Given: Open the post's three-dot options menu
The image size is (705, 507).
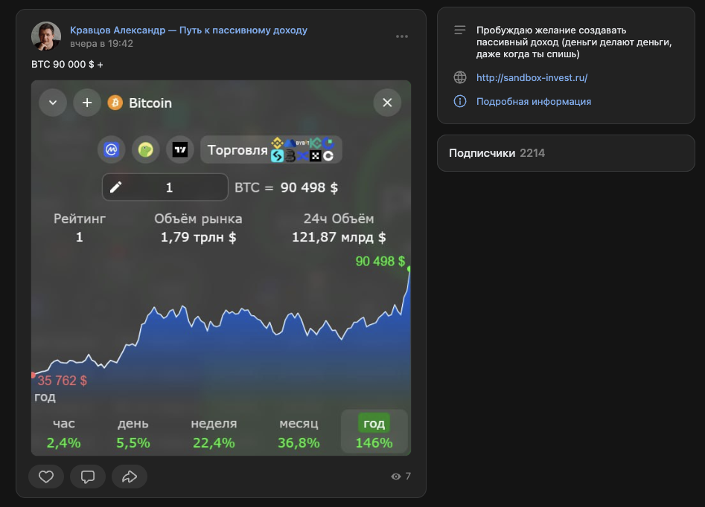Looking at the screenshot, I should click(x=402, y=36).
